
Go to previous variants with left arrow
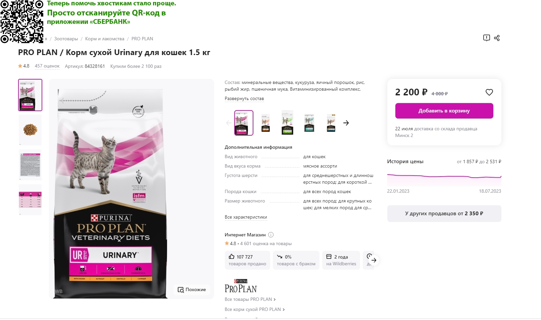point(229,123)
